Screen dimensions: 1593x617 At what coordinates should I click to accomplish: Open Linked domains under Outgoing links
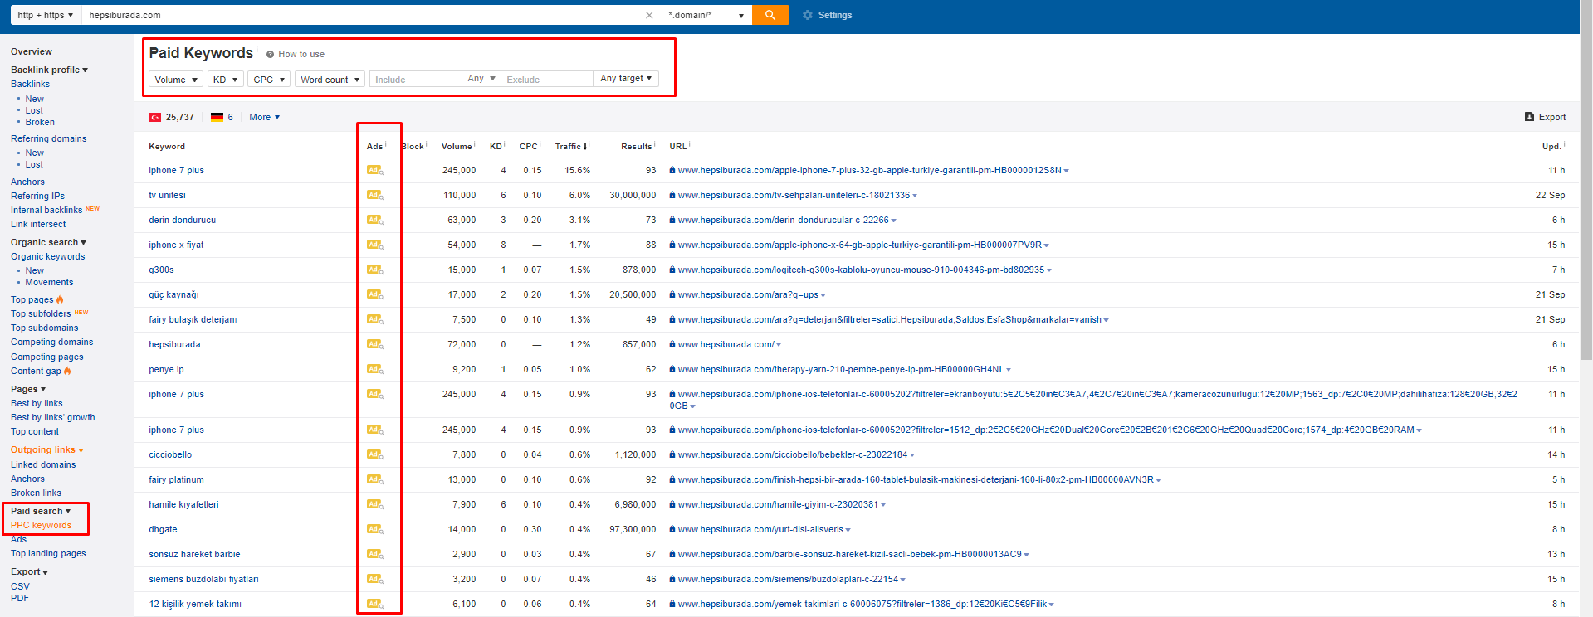point(43,464)
